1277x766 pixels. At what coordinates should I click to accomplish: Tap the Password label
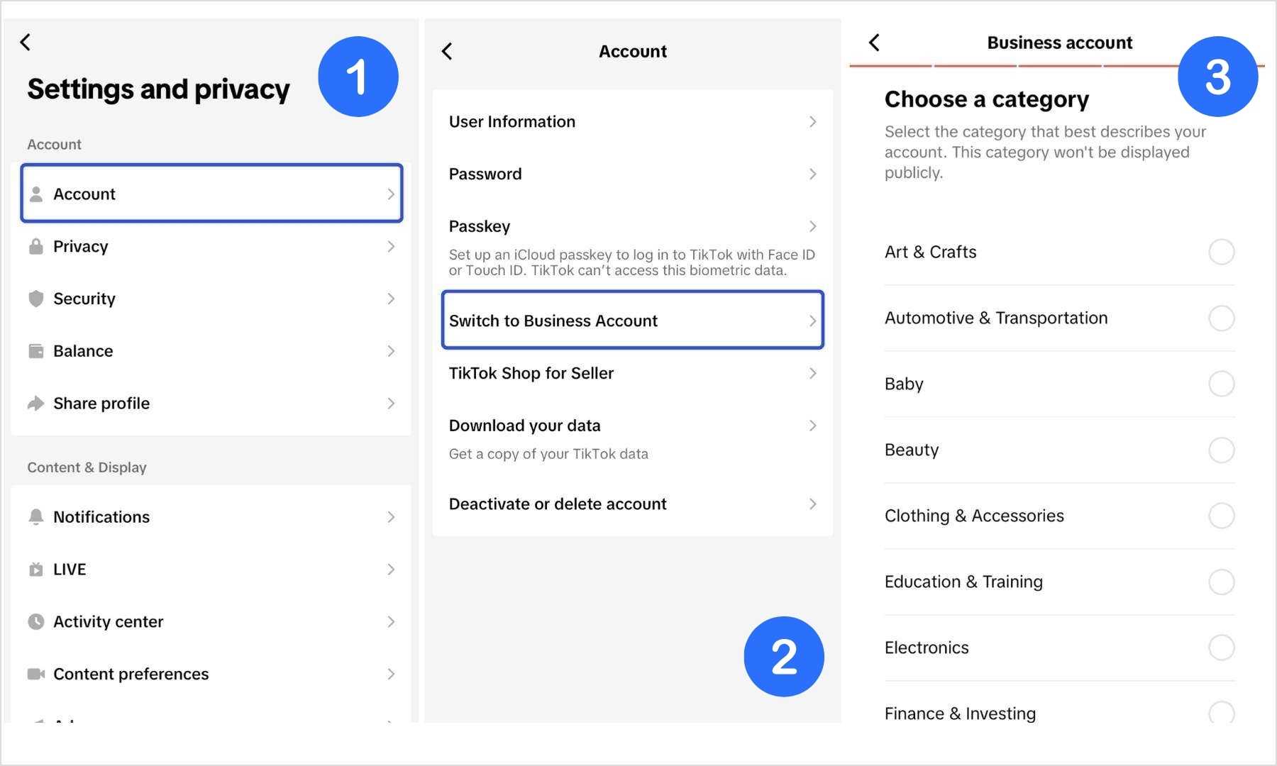click(x=485, y=174)
